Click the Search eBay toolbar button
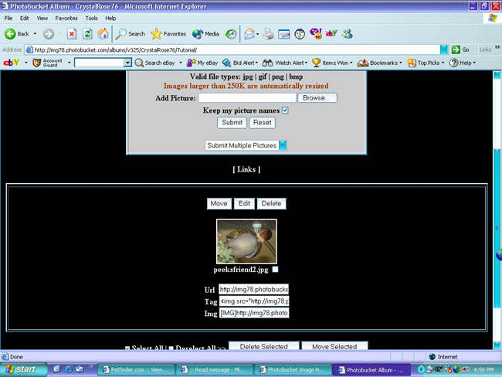The height and width of the screenshot is (377, 502). [159, 63]
